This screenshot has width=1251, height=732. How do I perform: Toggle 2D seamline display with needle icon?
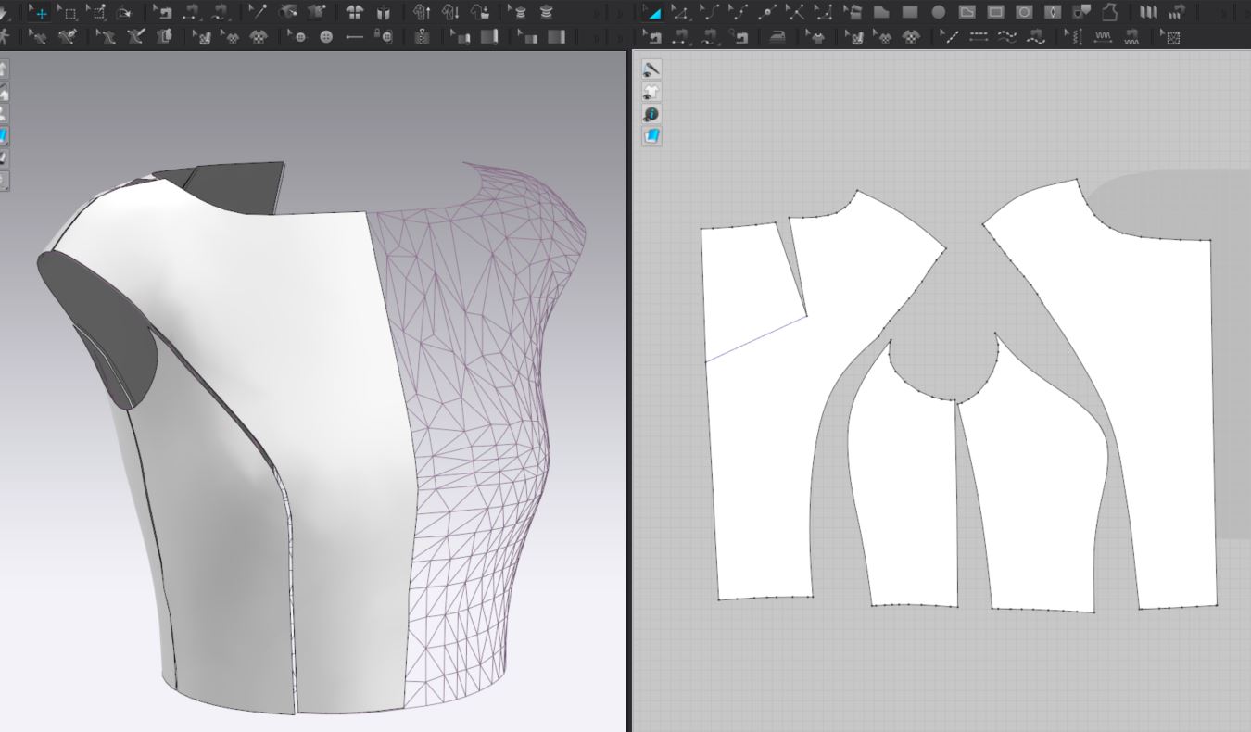coord(651,69)
